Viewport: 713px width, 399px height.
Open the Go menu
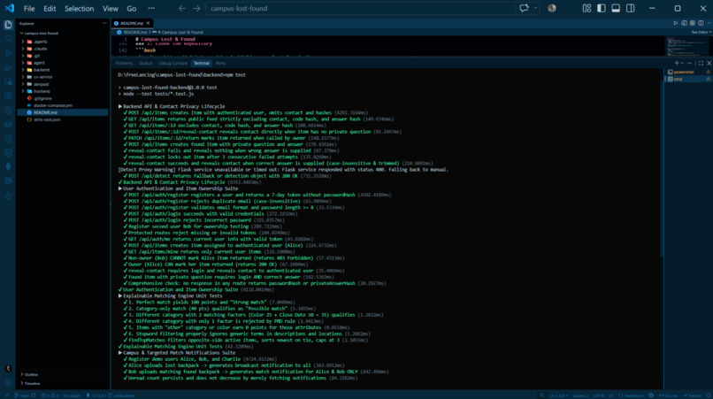click(132, 8)
